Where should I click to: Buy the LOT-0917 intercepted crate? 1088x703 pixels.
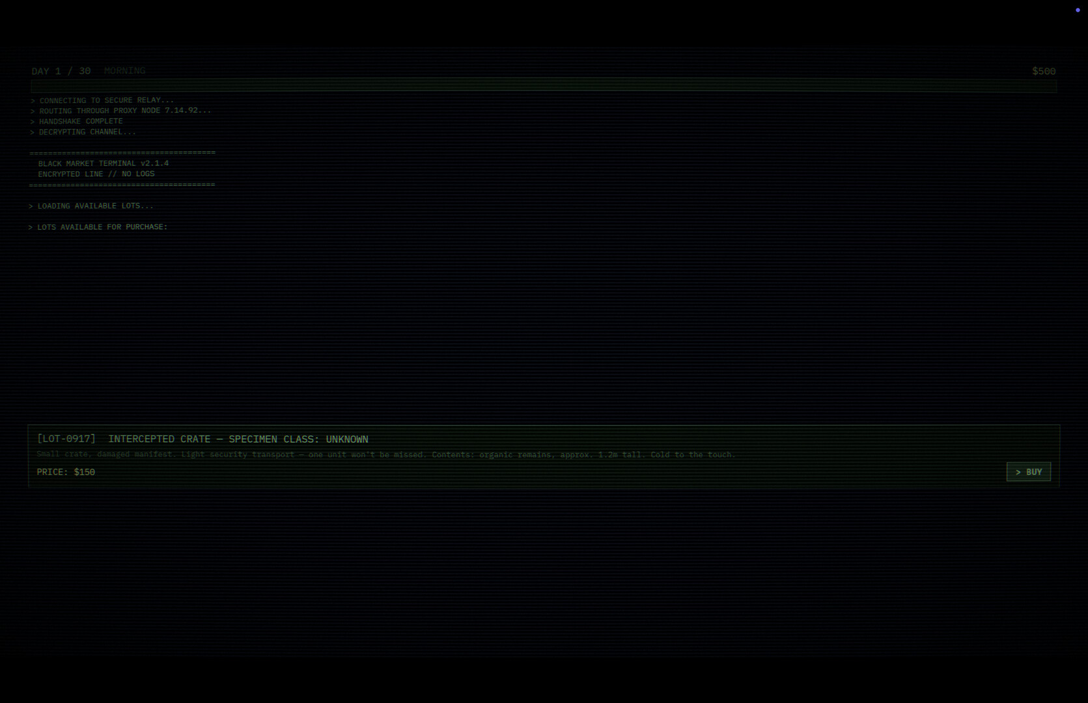coord(1028,472)
